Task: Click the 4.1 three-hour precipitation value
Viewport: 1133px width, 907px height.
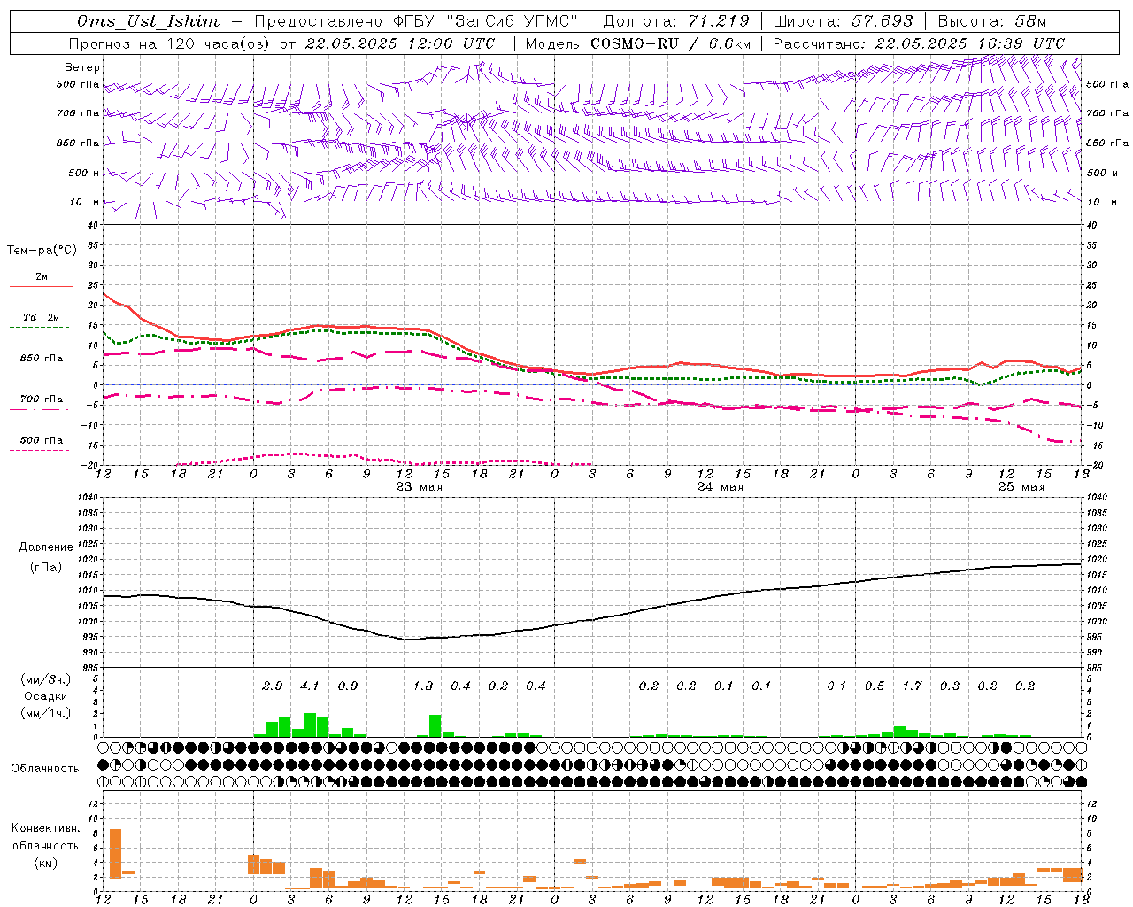Action: click(x=310, y=686)
